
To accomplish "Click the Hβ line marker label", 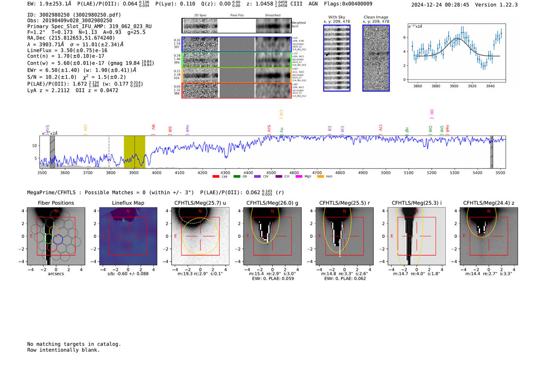I will click(407, 131).
